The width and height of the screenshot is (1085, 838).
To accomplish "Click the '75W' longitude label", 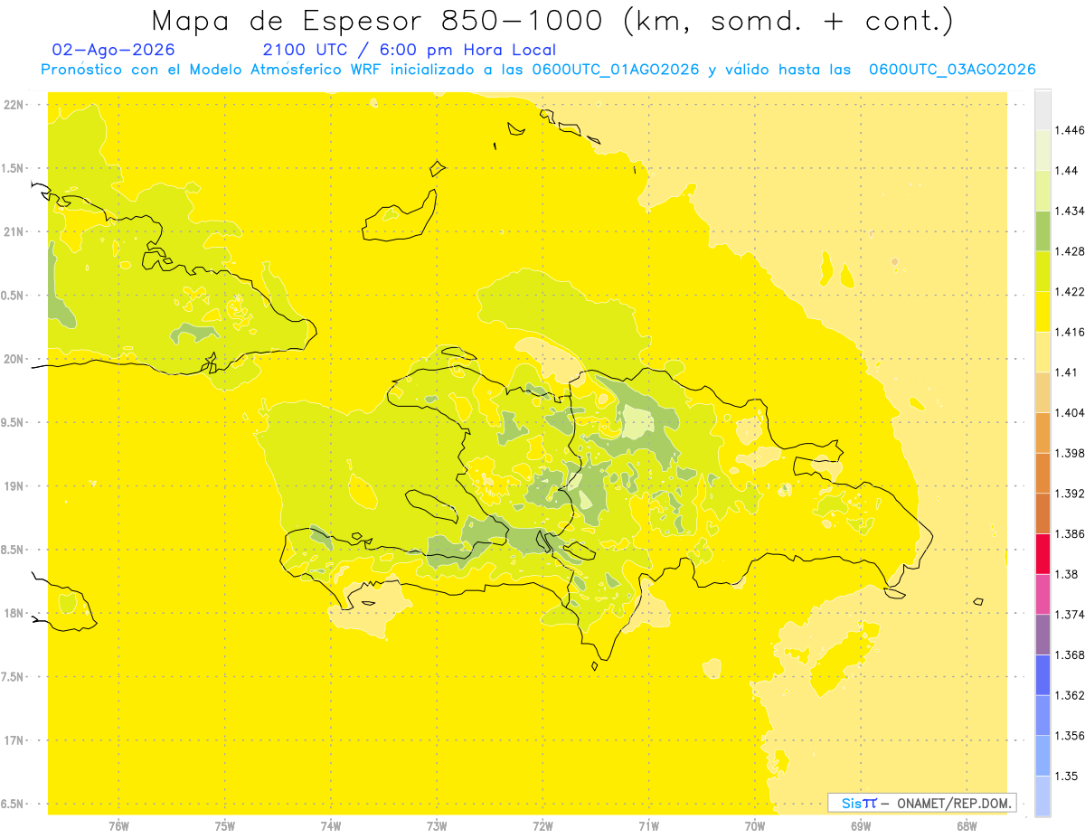I will coord(224,825).
